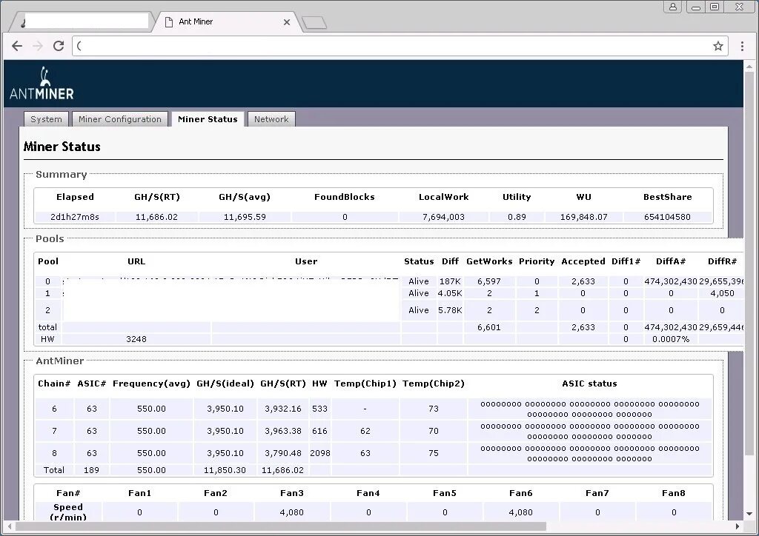Click the browser back arrow
The image size is (759, 536).
pos(17,46)
